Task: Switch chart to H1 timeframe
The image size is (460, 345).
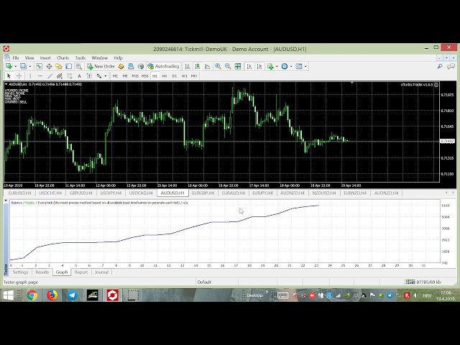Action: pyautogui.click(x=155, y=75)
